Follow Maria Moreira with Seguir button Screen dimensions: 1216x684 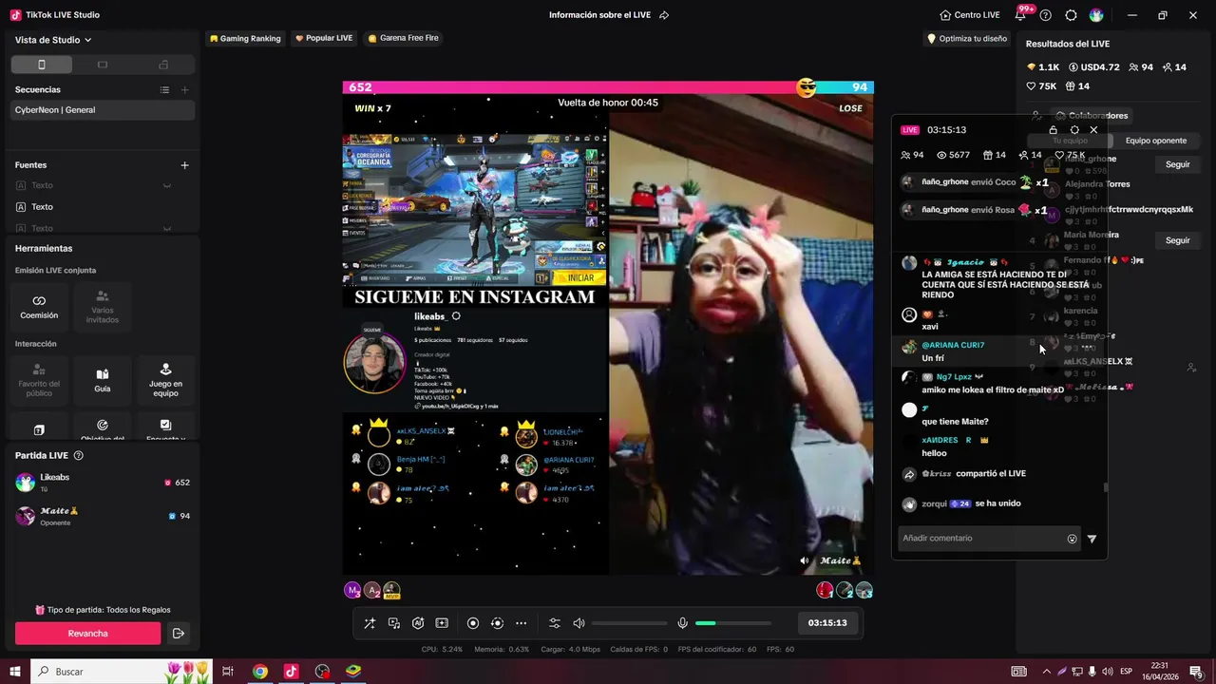pyautogui.click(x=1178, y=240)
